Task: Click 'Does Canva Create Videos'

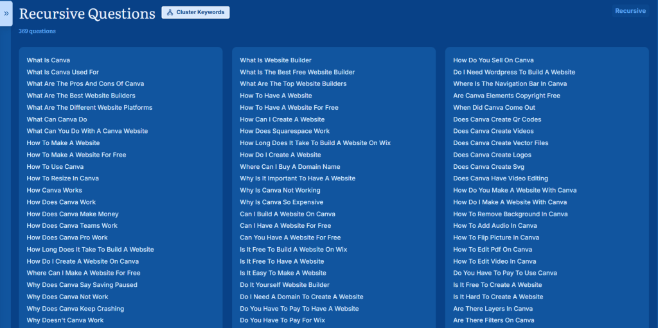Action: [493, 132]
